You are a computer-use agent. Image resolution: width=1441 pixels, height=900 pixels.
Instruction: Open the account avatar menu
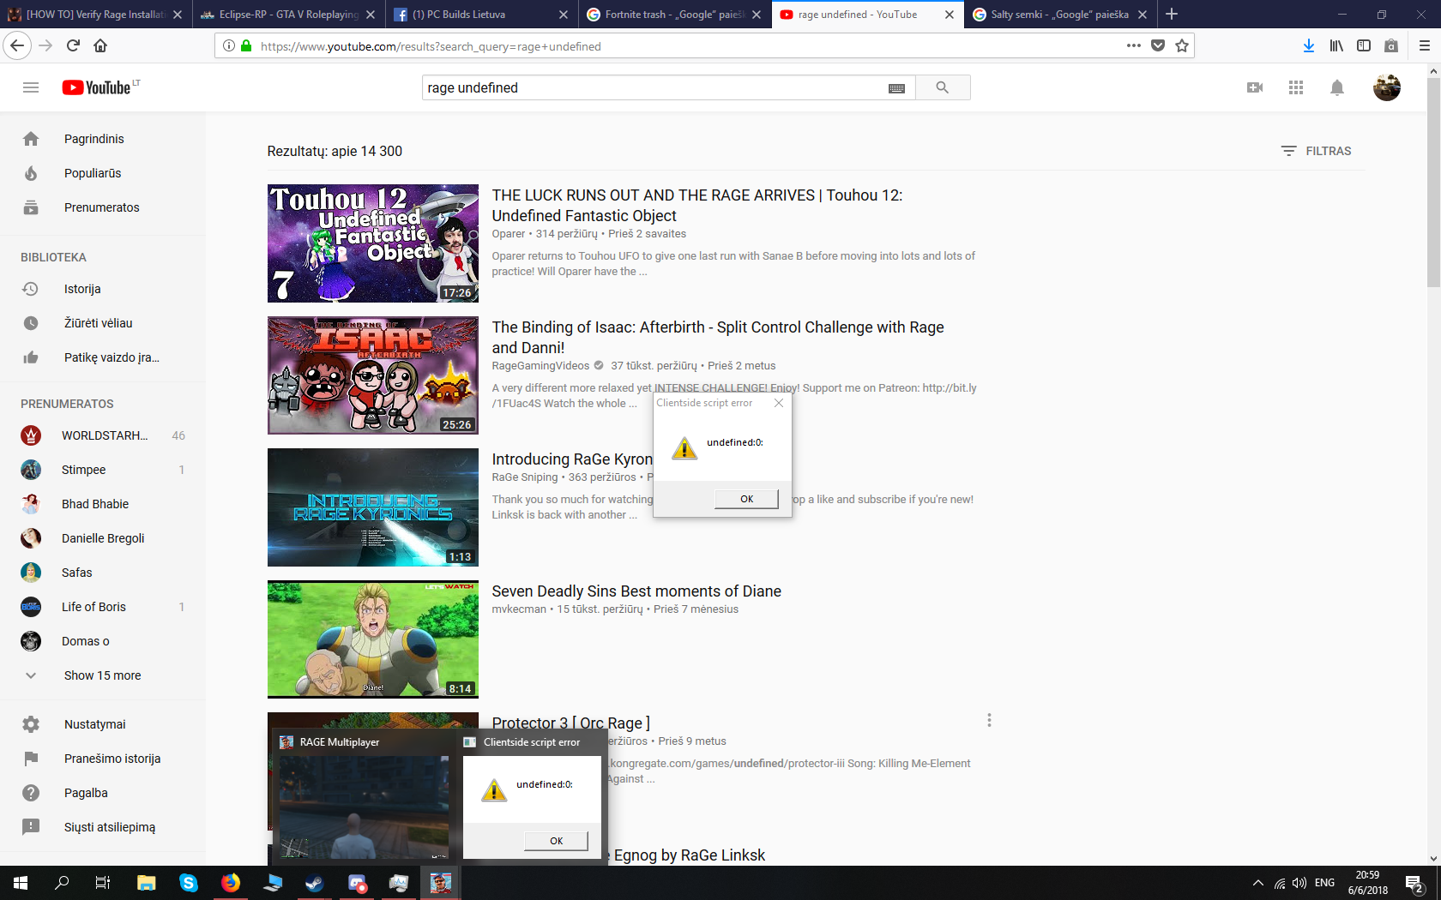pyautogui.click(x=1387, y=87)
